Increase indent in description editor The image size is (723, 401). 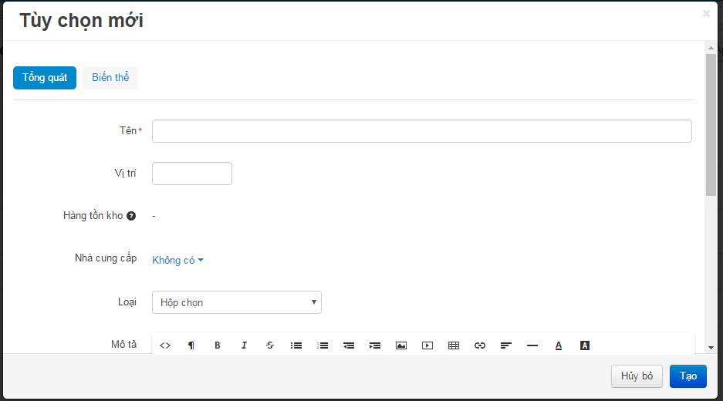tap(375, 345)
